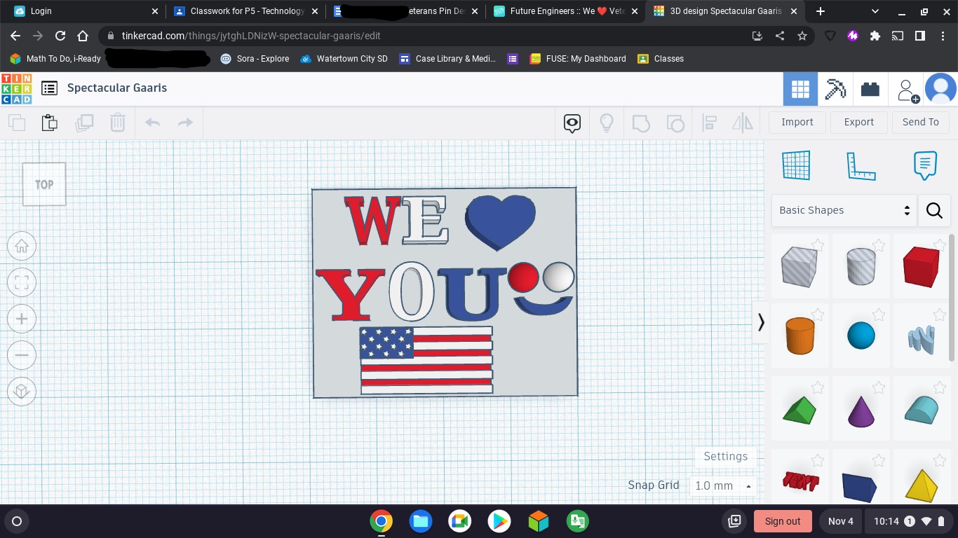Zoom in with plus button
The width and height of the screenshot is (958, 538).
[22, 319]
